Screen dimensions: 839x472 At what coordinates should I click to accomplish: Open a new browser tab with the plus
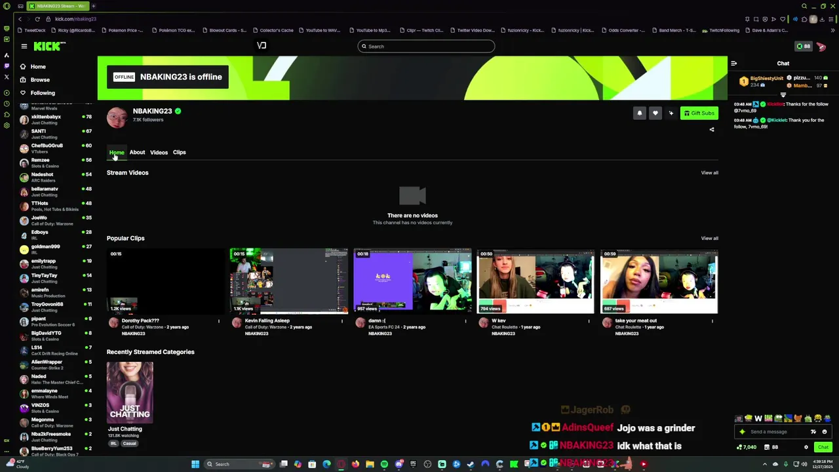coord(93,6)
